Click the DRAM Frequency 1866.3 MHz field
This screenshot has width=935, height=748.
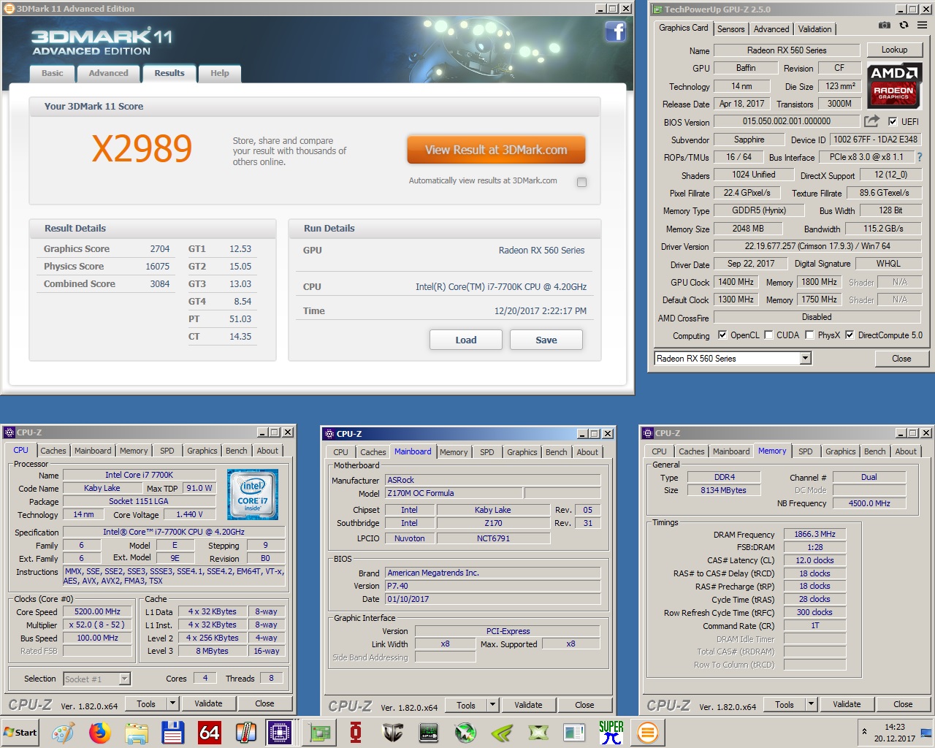[x=814, y=534]
